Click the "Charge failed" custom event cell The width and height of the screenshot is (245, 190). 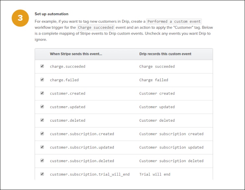point(154,80)
